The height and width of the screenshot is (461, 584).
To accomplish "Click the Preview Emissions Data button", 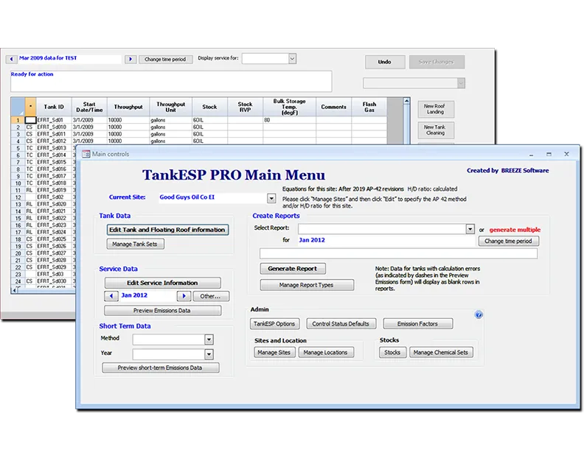I will tap(162, 310).
